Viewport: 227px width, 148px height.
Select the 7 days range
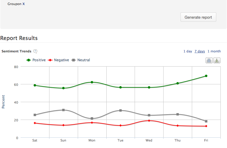click(x=200, y=51)
